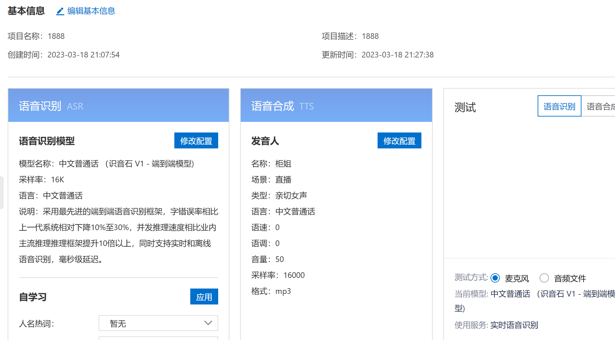Click the speaker name 柜姐
The width and height of the screenshot is (615, 340).
click(283, 164)
